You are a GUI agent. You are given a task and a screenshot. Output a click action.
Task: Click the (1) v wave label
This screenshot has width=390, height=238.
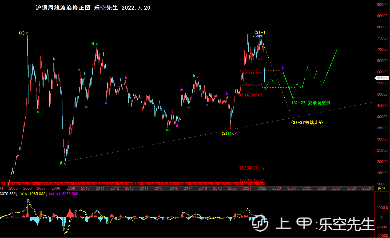pos(23,33)
